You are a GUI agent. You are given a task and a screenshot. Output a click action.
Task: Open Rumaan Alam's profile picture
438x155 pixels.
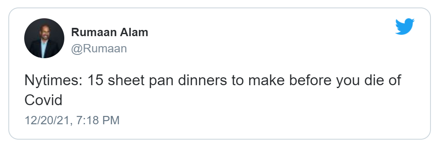pyautogui.click(x=44, y=38)
